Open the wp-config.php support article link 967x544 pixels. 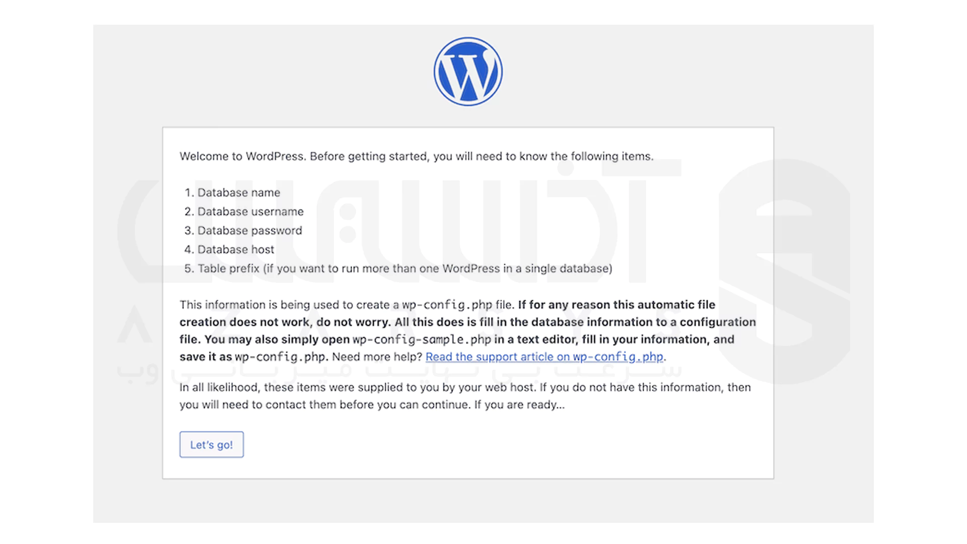[544, 357]
